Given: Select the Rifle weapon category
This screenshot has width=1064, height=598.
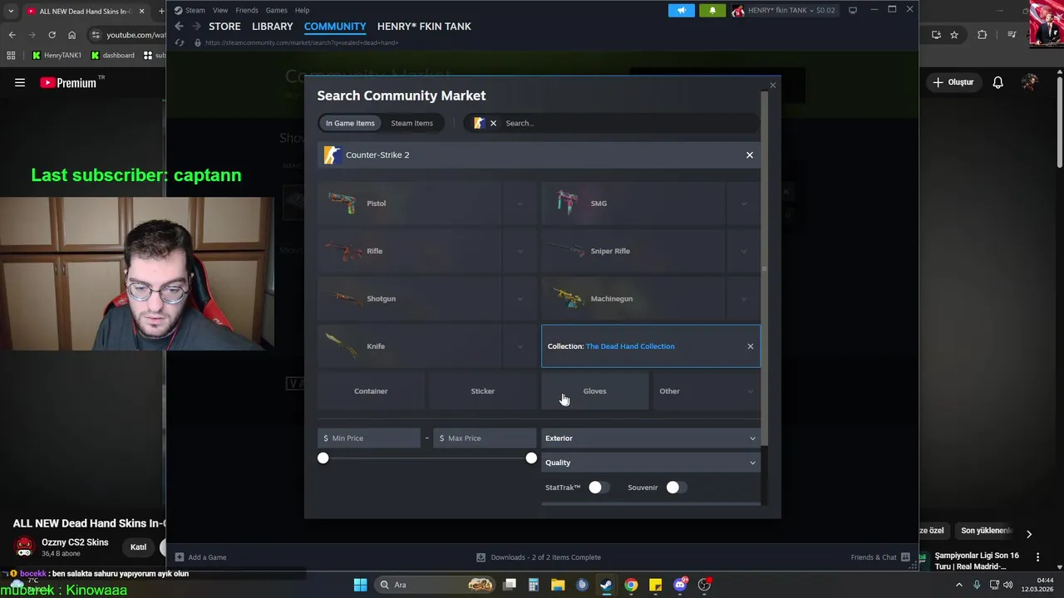Looking at the screenshot, I should tap(410, 251).
